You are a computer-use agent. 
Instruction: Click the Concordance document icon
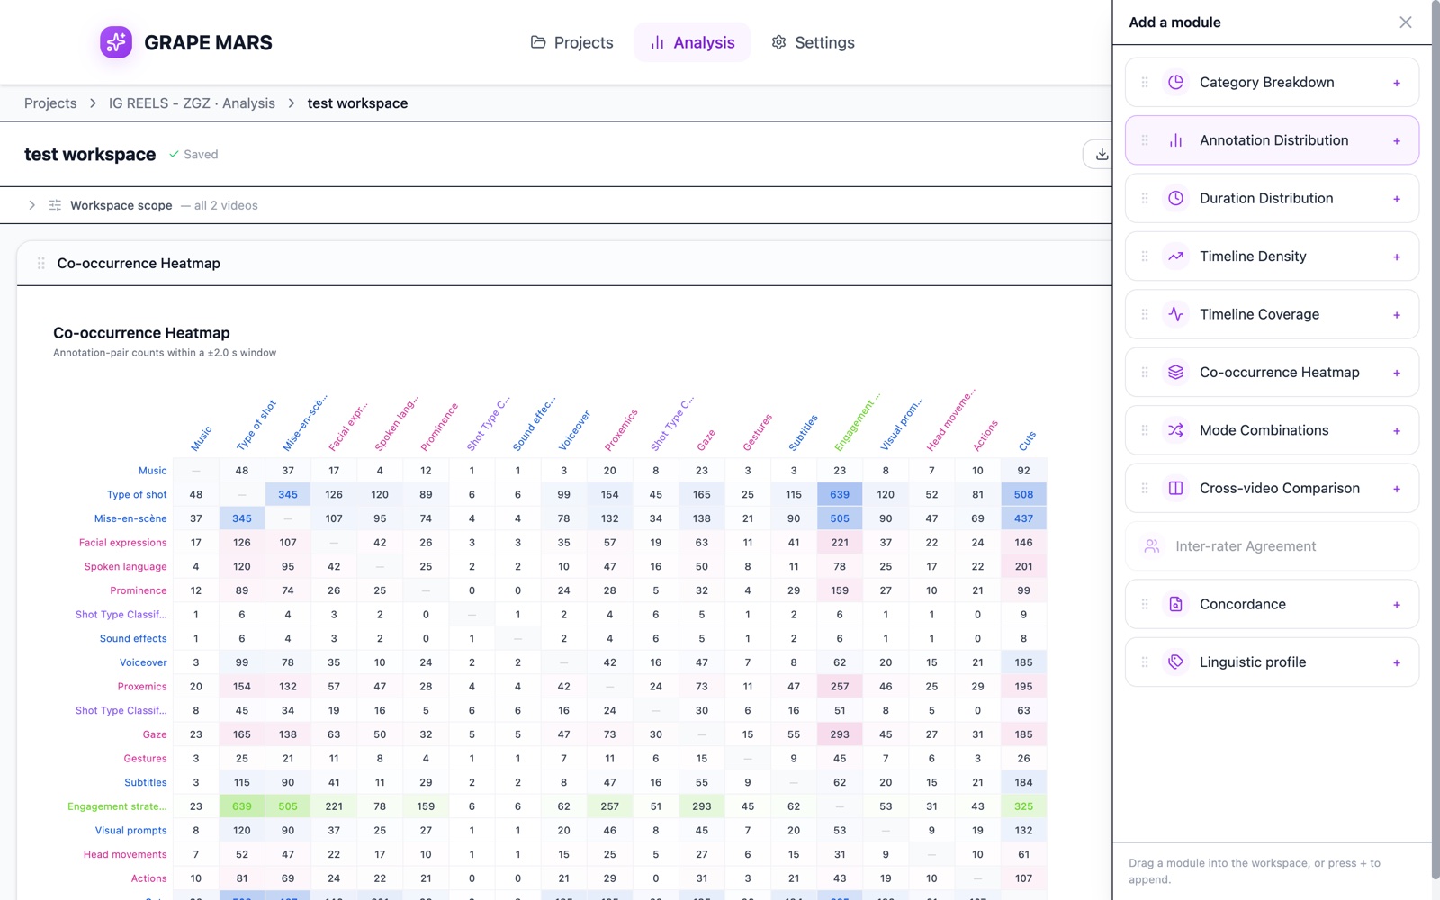[x=1175, y=604]
